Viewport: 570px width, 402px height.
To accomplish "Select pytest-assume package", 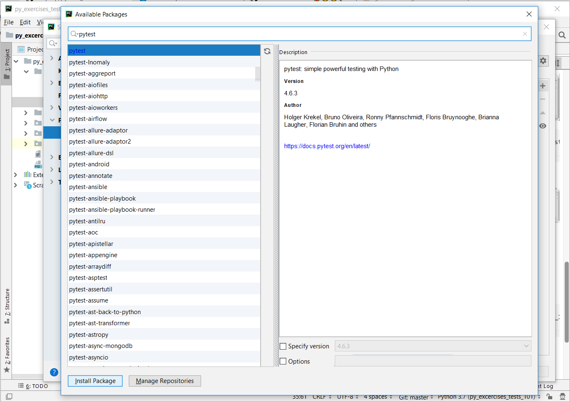I will coord(164,300).
